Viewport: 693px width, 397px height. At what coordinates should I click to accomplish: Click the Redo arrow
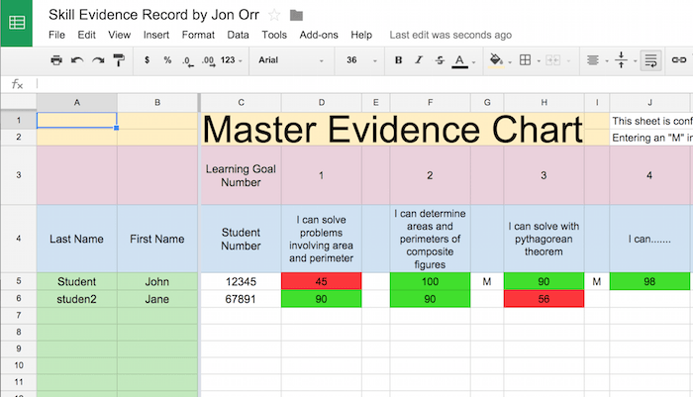(97, 60)
